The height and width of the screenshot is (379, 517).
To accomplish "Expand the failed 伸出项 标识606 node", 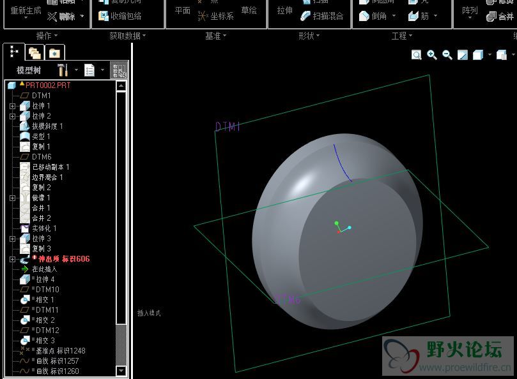I will coord(13,259).
